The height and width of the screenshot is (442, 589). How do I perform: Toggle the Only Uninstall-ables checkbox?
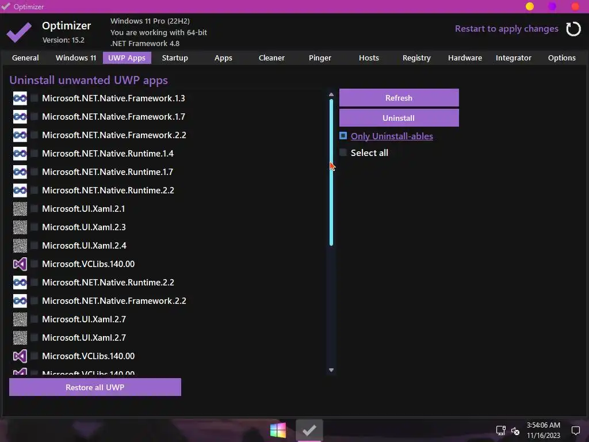pyautogui.click(x=343, y=135)
